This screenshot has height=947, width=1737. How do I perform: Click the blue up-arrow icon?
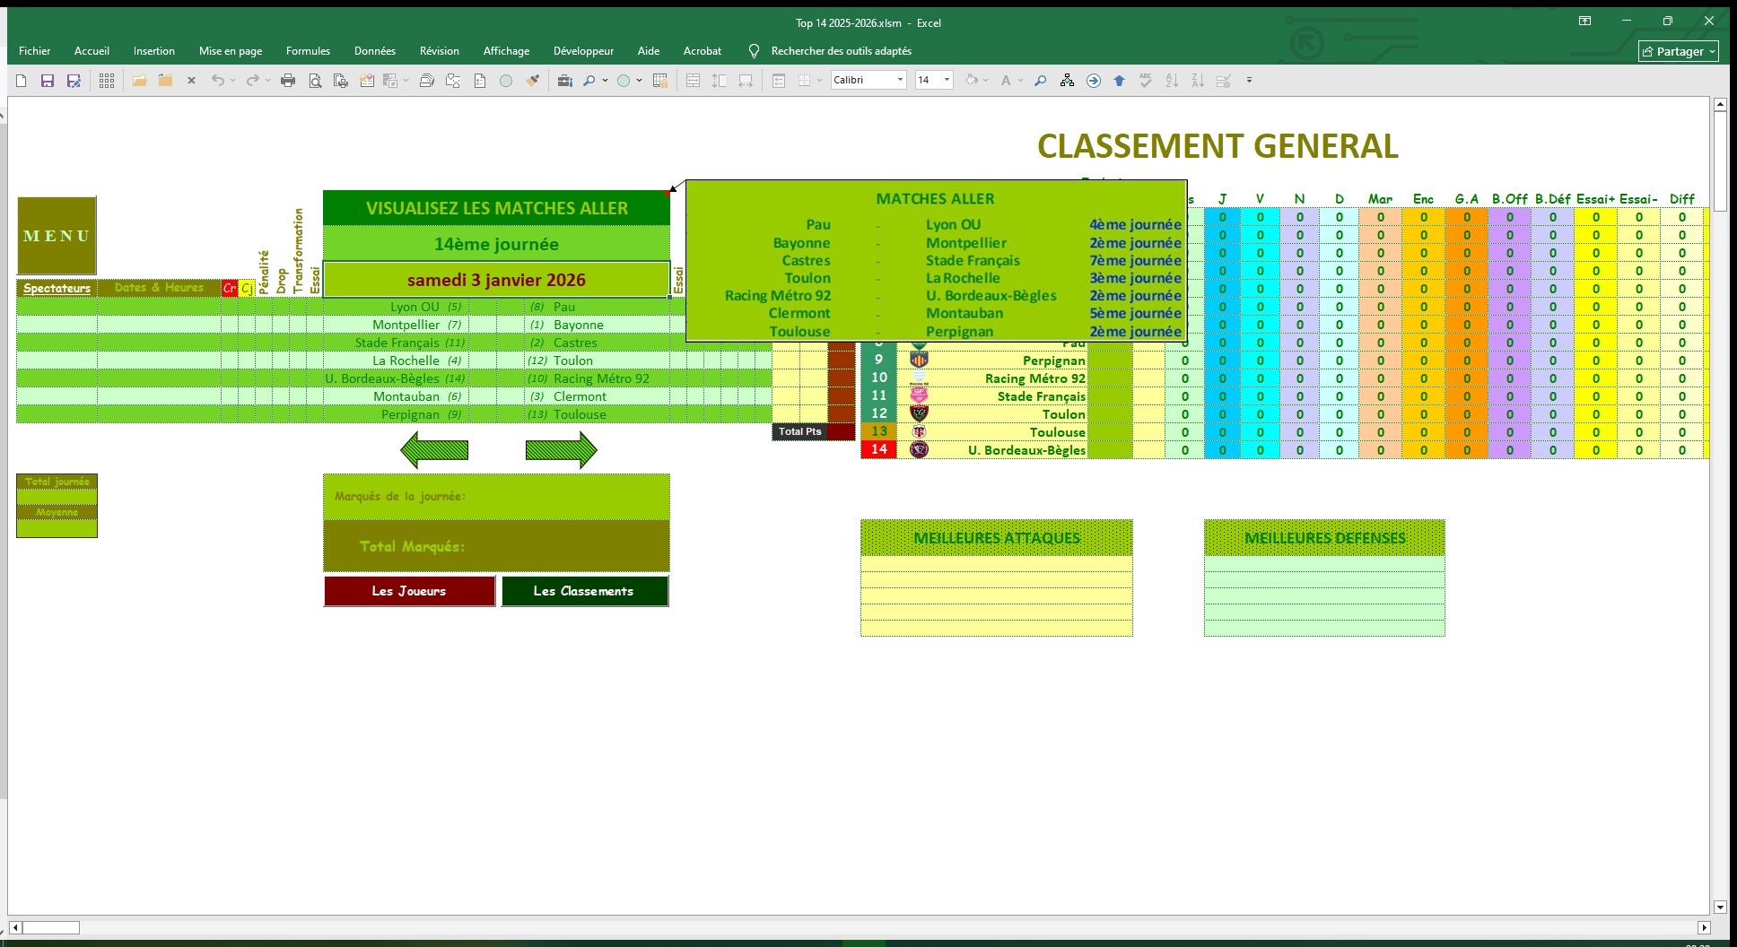(1119, 81)
